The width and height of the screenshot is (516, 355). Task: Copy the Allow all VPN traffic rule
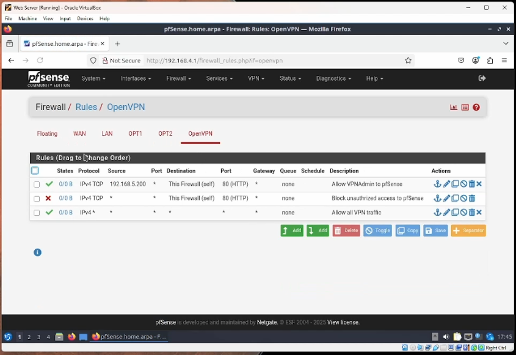pyautogui.click(x=455, y=213)
